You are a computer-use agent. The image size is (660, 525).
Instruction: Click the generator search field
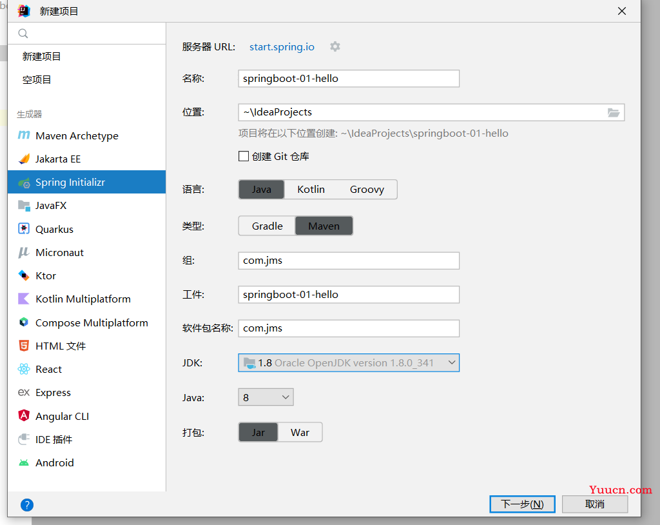(x=87, y=34)
